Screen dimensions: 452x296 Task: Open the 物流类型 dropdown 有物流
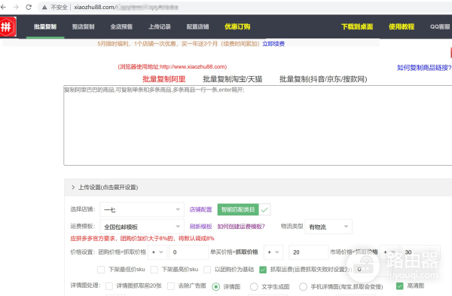click(x=328, y=227)
